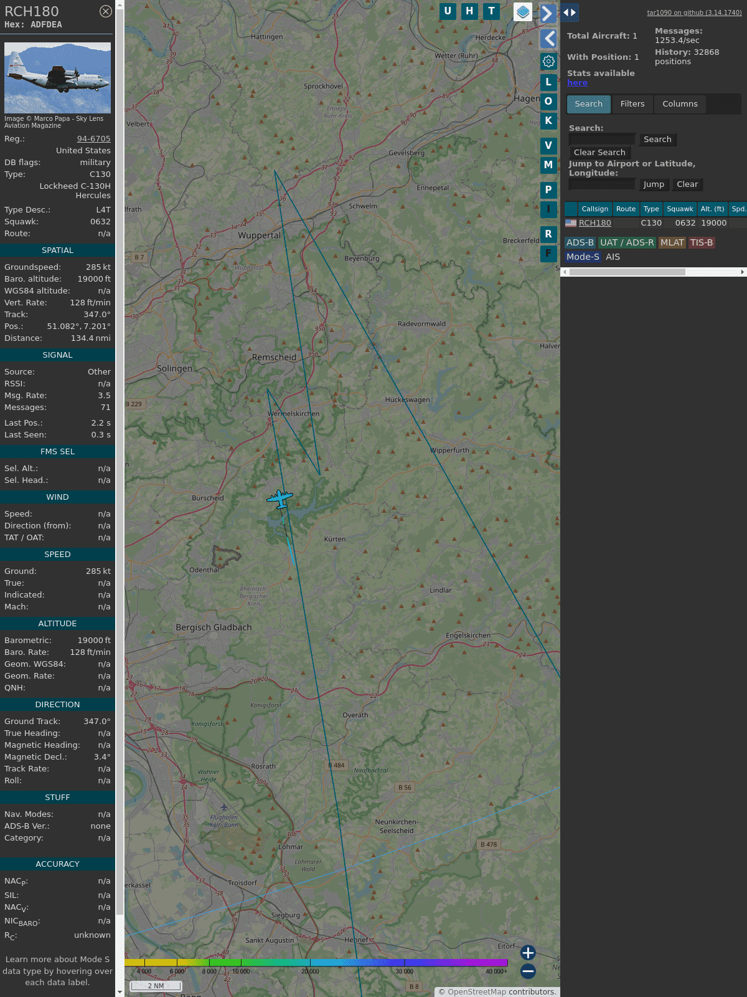Open OpenStreetMap contributors attribution link
747x997 pixels.
click(x=477, y=992)
